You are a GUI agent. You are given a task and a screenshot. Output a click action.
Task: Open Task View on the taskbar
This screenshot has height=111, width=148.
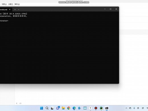[x=52, y=108]
